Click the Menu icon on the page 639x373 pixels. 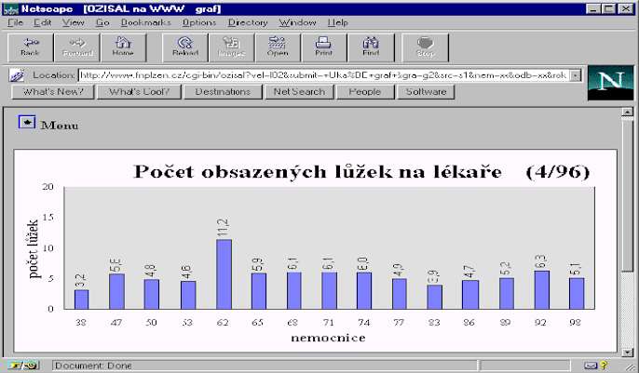coord(27,124)
